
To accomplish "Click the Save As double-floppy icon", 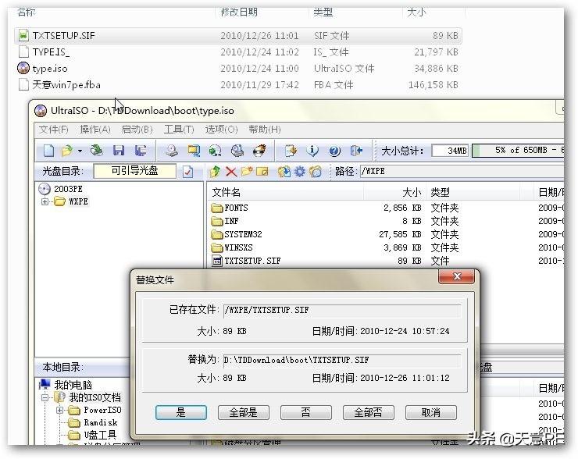I will 140,151.
